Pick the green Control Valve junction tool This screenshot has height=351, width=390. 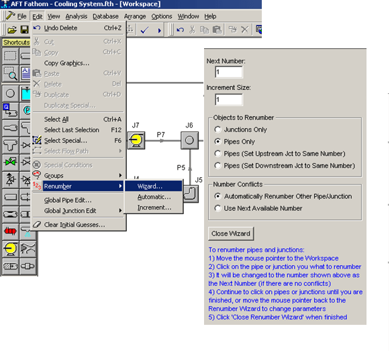pyautogui.click(x=10, y=162)
